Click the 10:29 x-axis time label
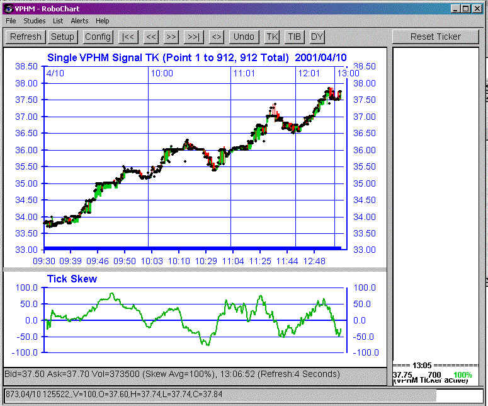Viewport: 488px width, 406px height. [206, 261]
